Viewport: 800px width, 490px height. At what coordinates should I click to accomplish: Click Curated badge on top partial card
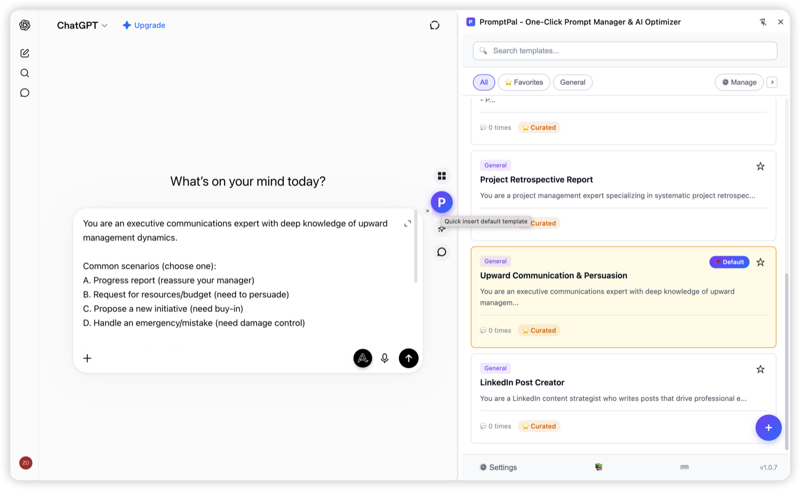coord(539,127)
